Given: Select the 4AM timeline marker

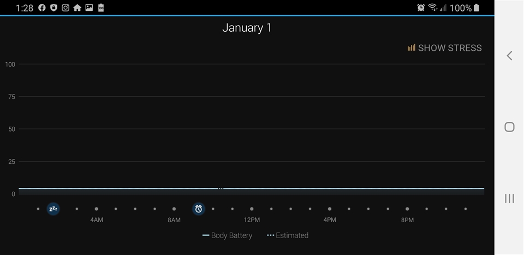Looking at the screenshot, I should pyautogui.click(x=97, y=209).
